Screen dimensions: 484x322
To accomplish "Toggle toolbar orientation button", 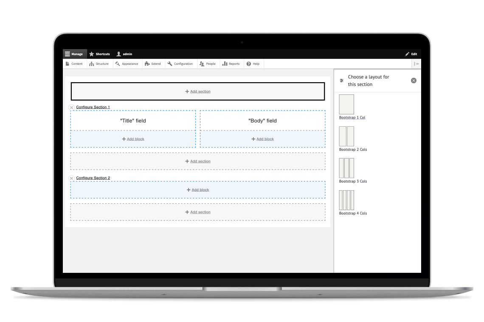I will pos(416,64).
